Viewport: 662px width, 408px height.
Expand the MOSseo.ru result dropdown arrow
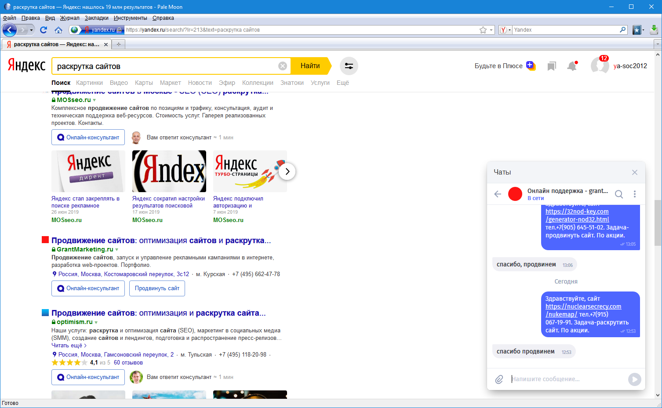click(x=94, y=100)
